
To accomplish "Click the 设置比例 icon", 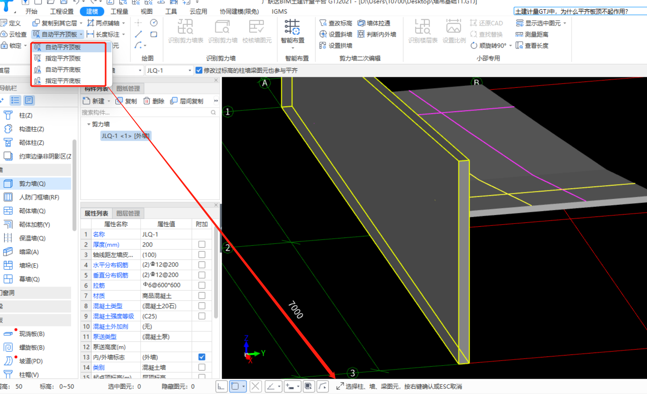I will point(454,31).
